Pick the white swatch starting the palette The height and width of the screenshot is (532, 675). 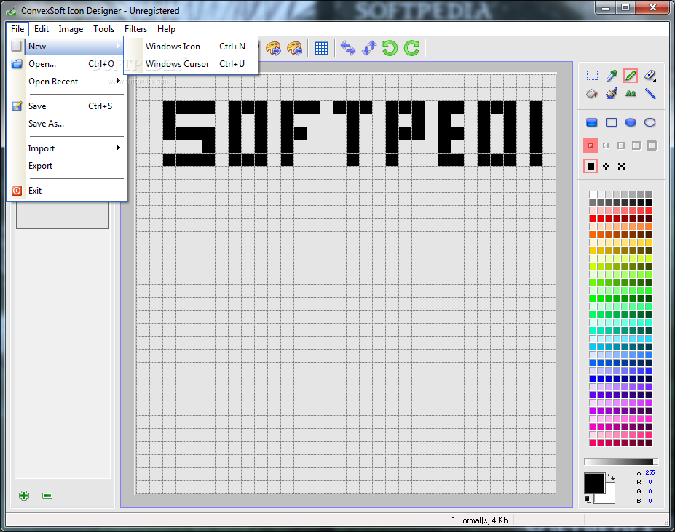pyautogui.click(x=593, y=194)
